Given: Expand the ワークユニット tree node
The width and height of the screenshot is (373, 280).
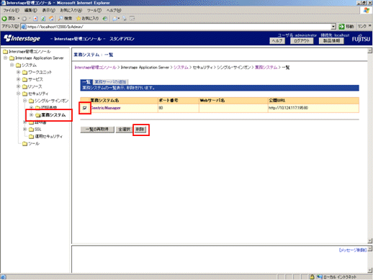Looking at the screenshot, I should tap(18, 72).
